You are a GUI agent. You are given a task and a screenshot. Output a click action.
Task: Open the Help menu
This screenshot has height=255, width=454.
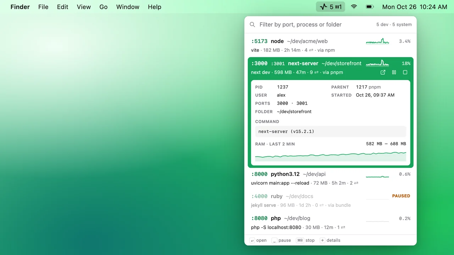[155, 7]
